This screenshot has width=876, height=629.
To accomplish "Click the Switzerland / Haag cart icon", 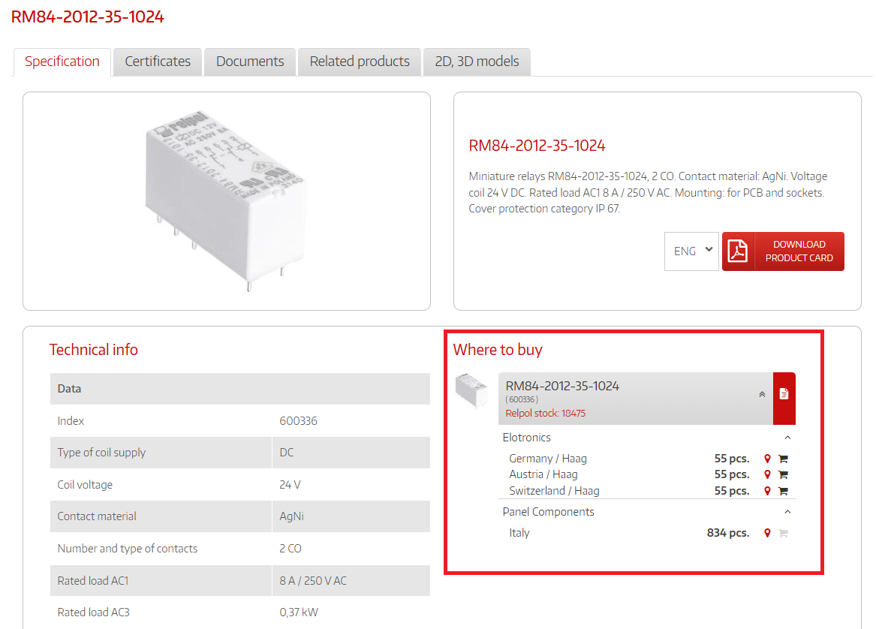I will [x=783, y=491].
